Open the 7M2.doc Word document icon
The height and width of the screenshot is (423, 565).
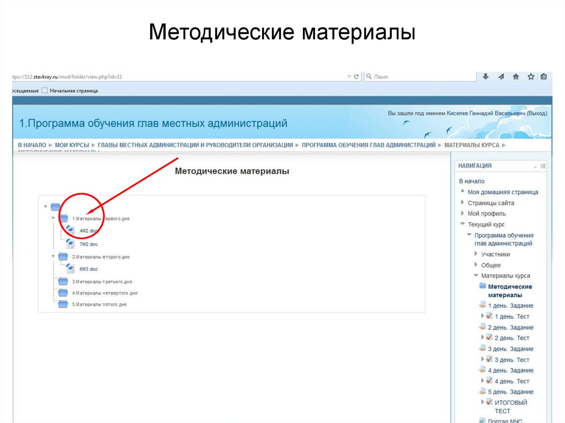[70, 243]
